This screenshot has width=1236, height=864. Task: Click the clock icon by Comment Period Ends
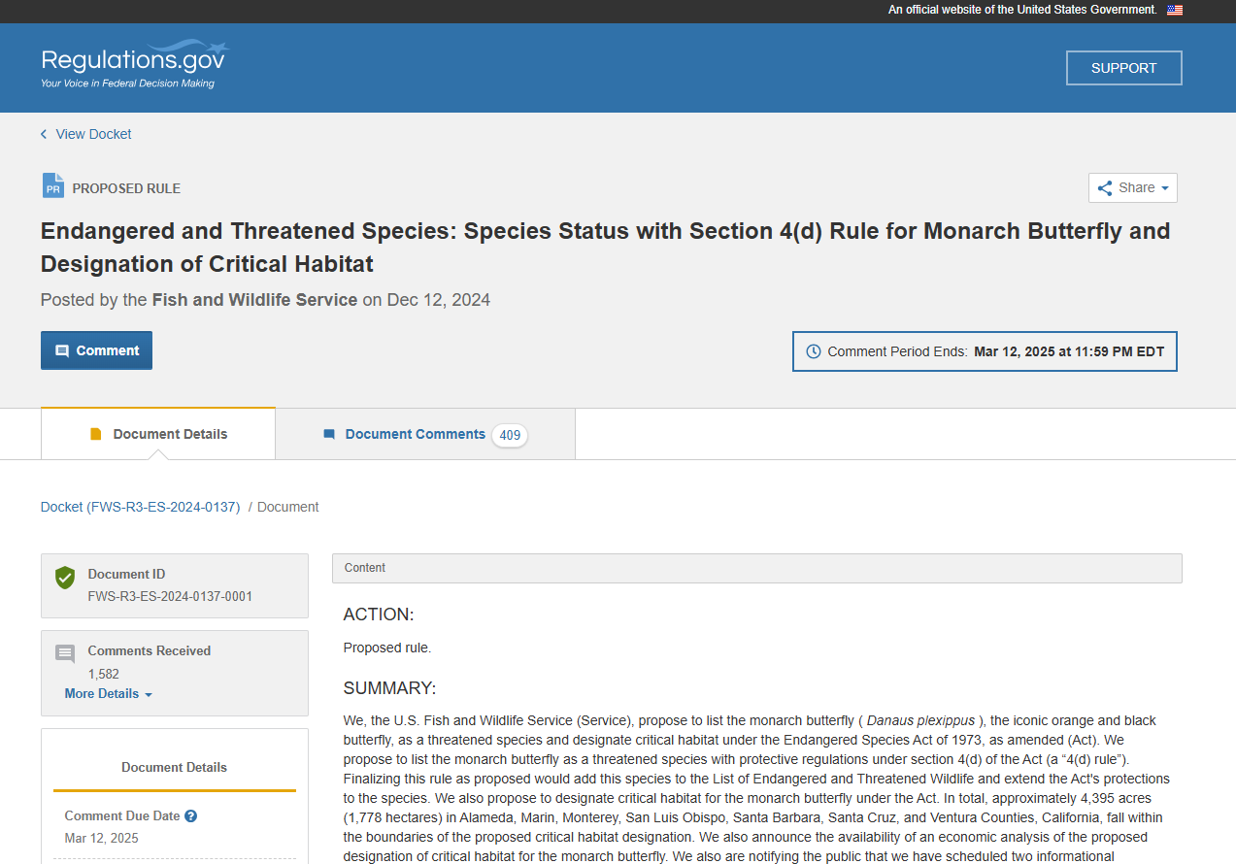pos(814,351)
